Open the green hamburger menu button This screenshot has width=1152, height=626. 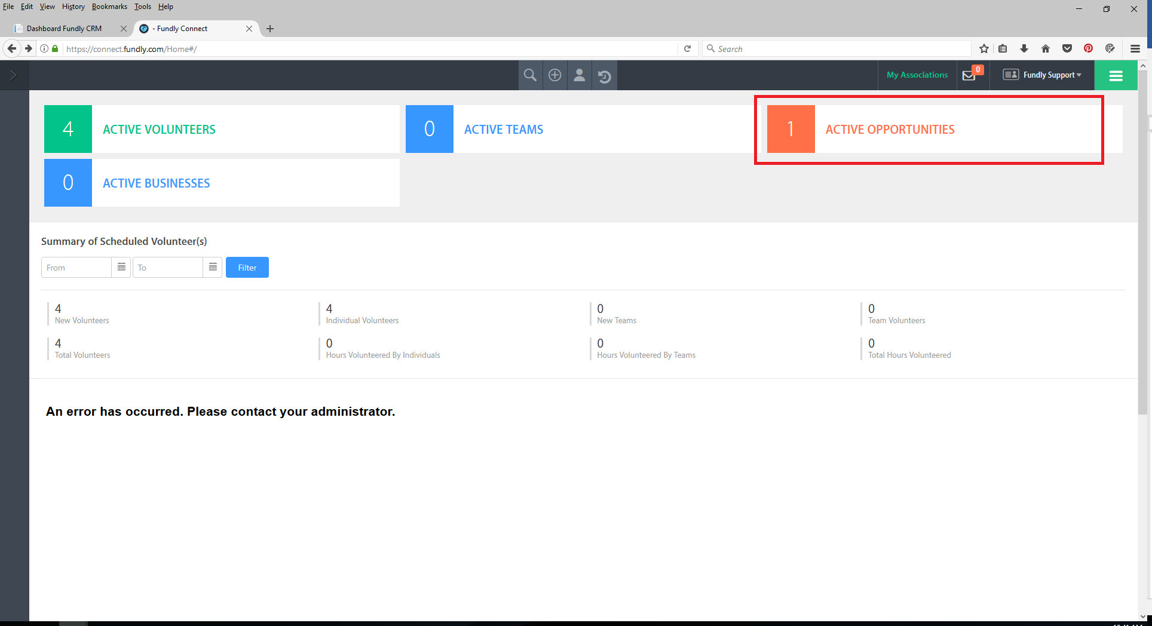1116,75
